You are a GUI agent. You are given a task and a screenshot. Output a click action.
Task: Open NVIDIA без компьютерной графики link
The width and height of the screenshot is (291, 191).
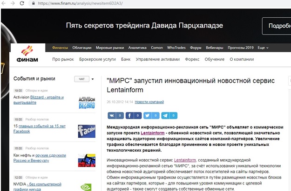[37, 186]
